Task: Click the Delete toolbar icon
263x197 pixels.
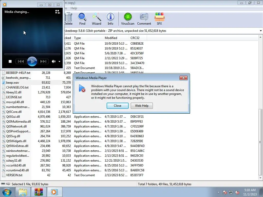Action: [x=68, y=19]
